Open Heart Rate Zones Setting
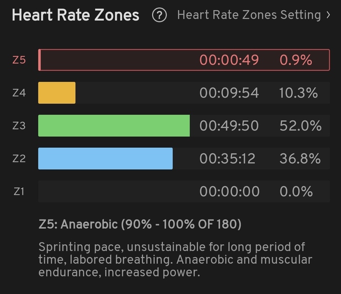Image resolution: width=341 pixels, height=294 pixels. click(x=248, y=15)
